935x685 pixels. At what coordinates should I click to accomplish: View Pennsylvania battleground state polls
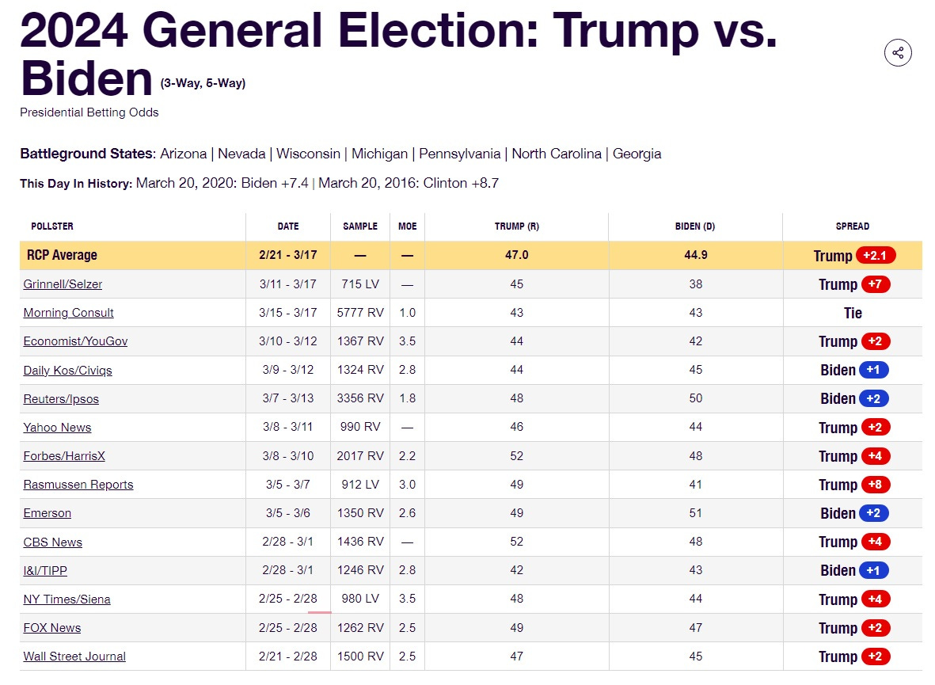pos(460,154)
